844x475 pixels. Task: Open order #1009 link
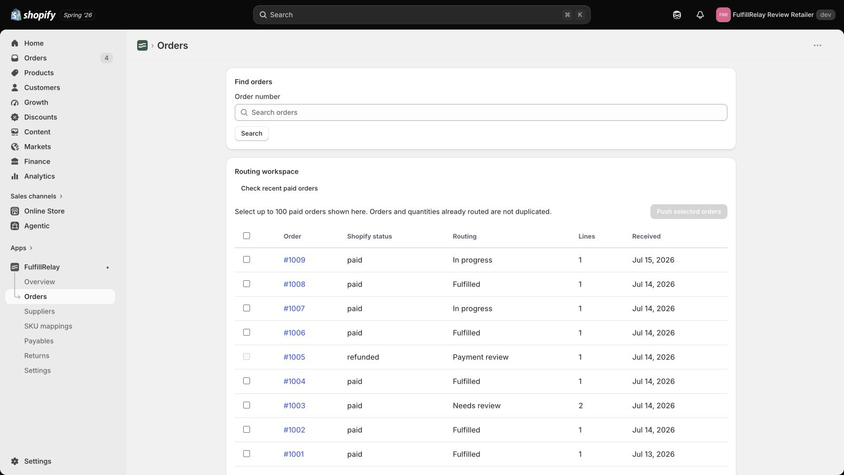(294, 260)
